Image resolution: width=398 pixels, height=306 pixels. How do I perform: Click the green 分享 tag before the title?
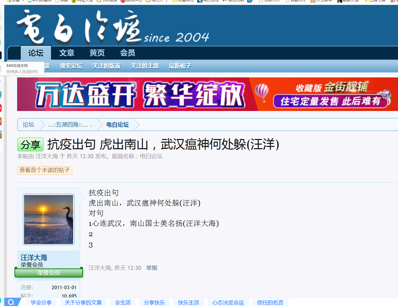click(x=30, y=145)
